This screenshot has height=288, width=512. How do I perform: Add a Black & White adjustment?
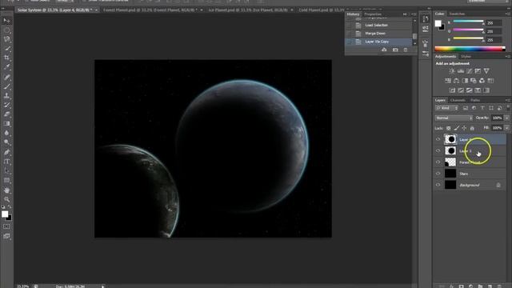465,81
